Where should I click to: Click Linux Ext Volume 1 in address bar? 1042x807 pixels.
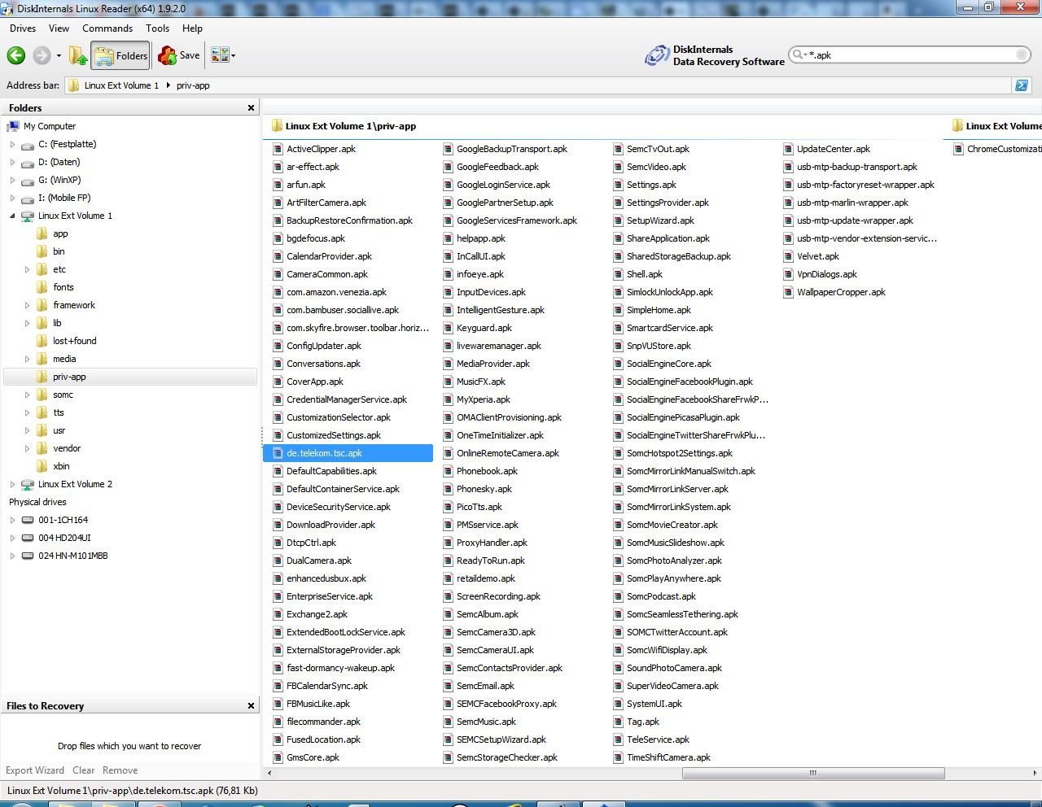[121, 85]
